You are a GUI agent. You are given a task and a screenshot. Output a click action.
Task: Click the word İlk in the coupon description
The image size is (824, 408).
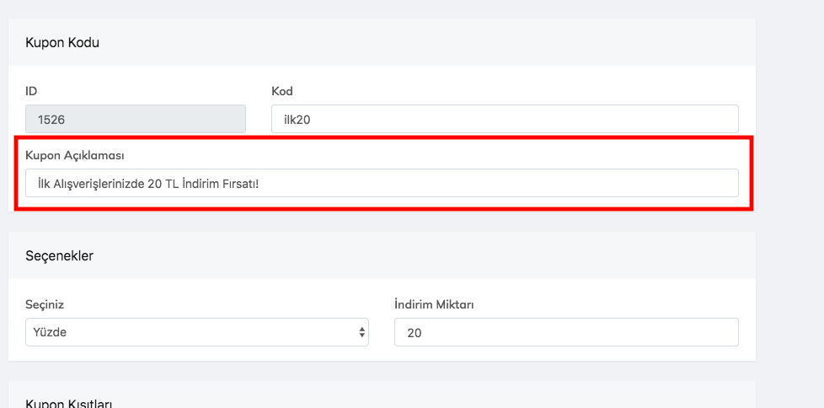point(45,183)
